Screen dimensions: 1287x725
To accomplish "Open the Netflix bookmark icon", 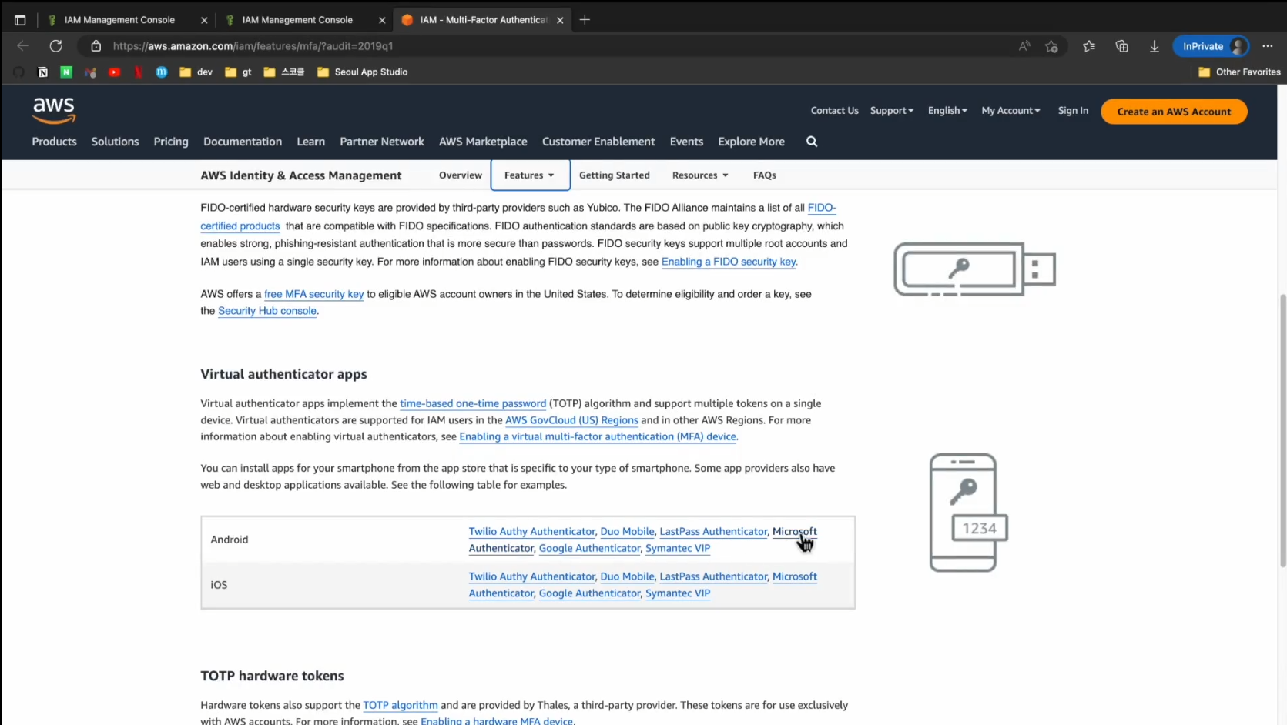I will tap(138, 72).
